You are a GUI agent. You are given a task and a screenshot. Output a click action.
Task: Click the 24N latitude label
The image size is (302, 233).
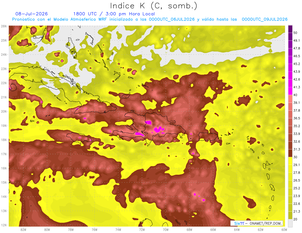[x=4, y=55]
